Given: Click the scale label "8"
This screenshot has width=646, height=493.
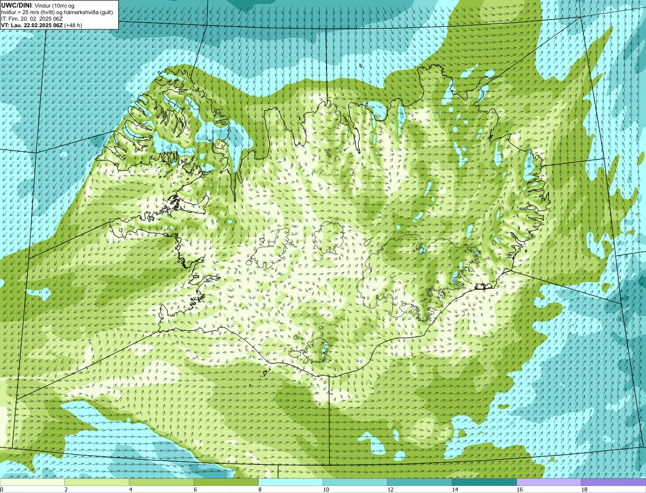Looking at the screenshot, I should click(x=260, y=489).
